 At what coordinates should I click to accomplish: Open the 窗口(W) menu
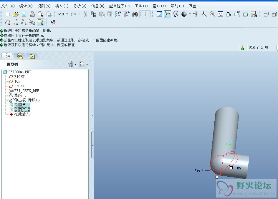(x=159, y=6)
